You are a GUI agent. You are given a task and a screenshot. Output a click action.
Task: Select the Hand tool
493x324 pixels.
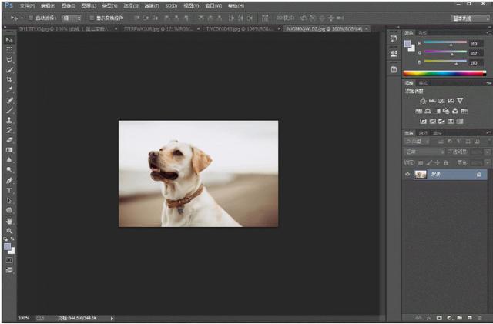tap(9, 220)
